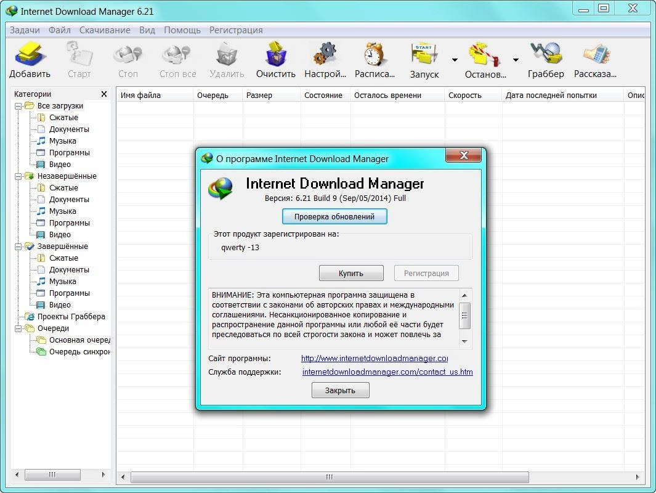Click the download list left scroll arrow
656x493 pixels.
click(123, 477)
